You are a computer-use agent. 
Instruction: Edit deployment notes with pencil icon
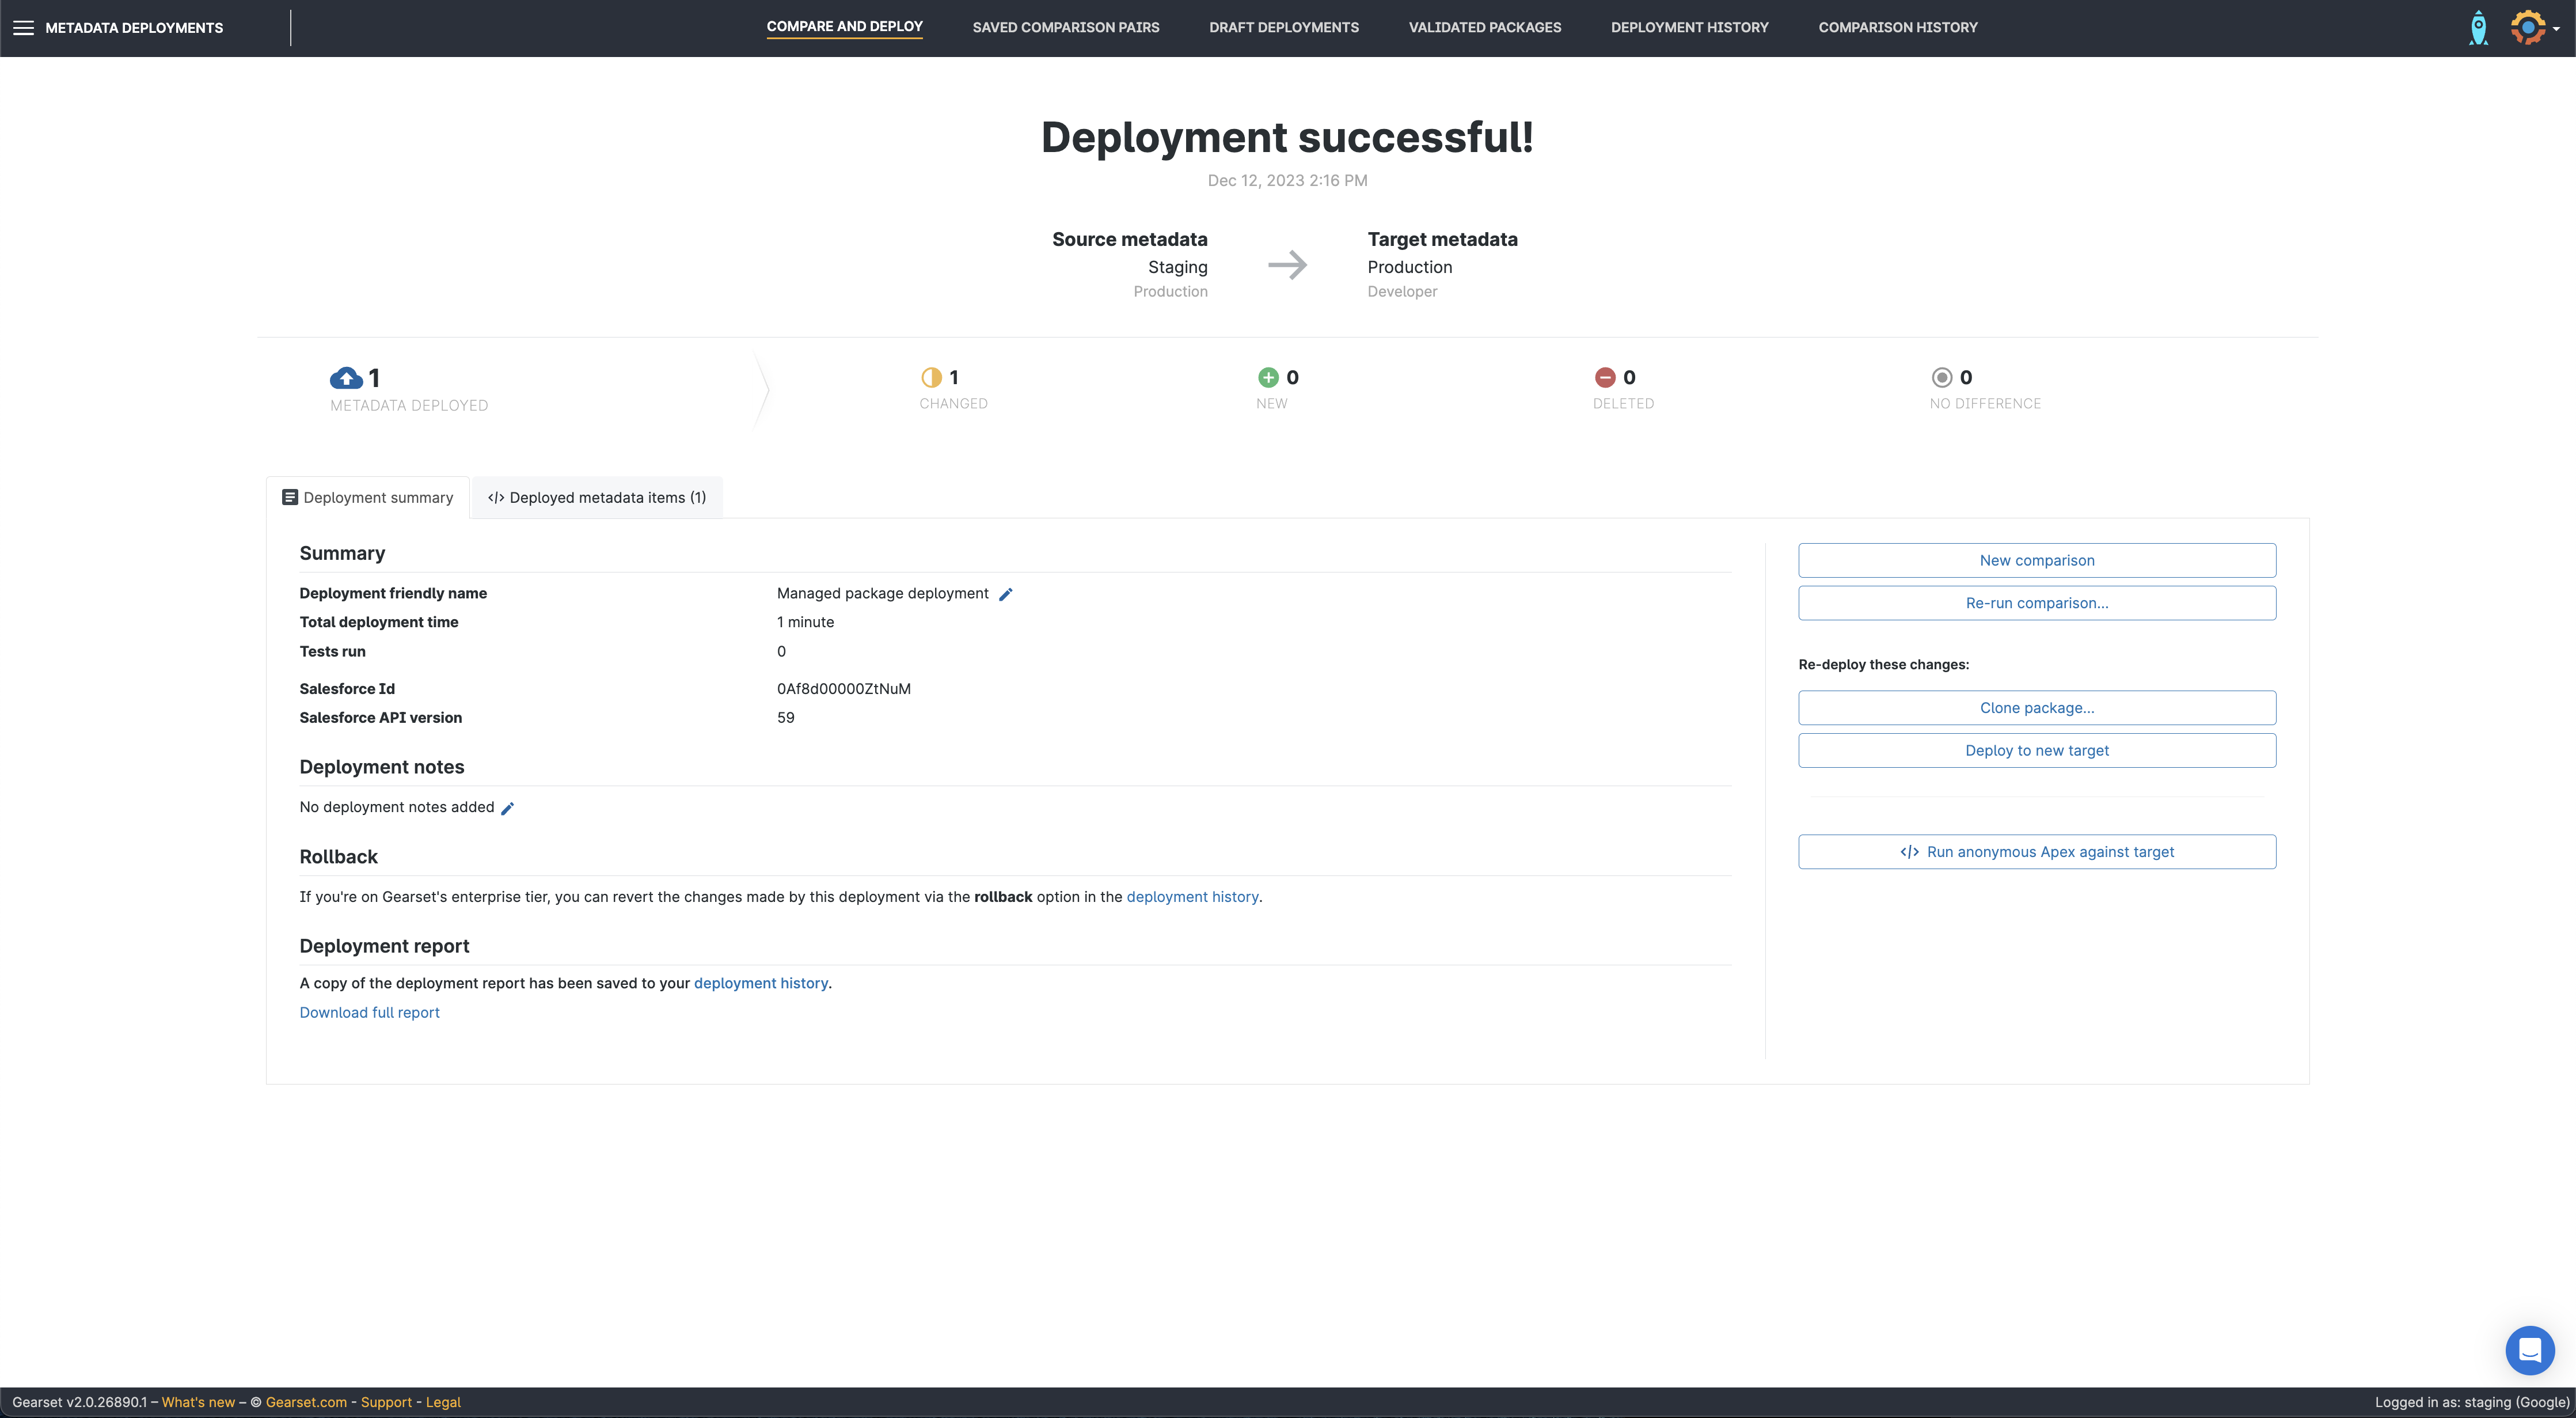[x=507, y=808]
